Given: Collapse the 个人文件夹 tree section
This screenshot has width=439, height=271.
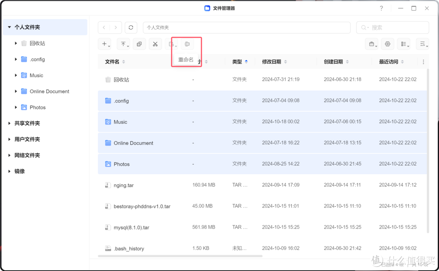Looking at the screenshot, I should 9,27.
